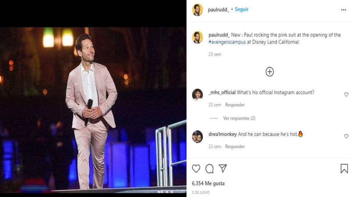The height and width of the screenshot is (197, 351).
Task: Open paulrudd_ profile avatar in header
Action: tap(197, 10)
